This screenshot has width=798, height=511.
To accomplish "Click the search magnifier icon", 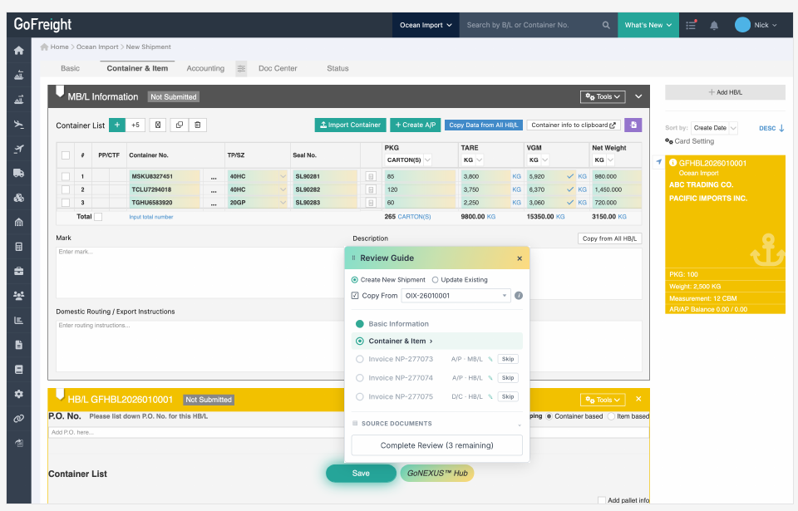I will click(x=606, y=25).
